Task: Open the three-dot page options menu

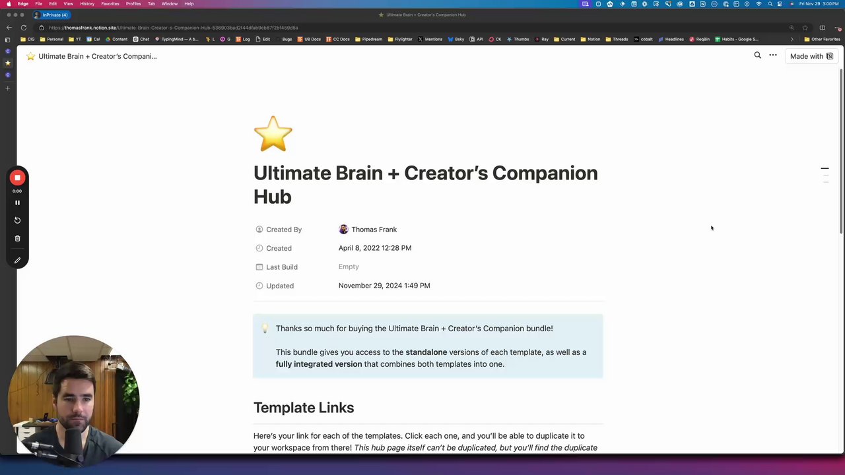Action: (x=773, y=55)
